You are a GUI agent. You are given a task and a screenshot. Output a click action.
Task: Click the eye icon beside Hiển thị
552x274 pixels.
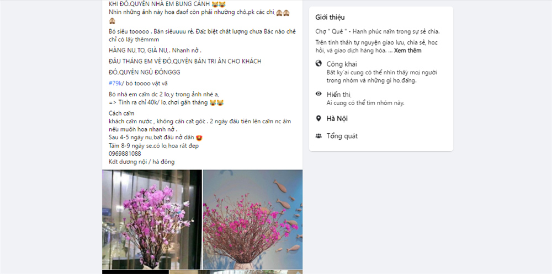point(319,94)
